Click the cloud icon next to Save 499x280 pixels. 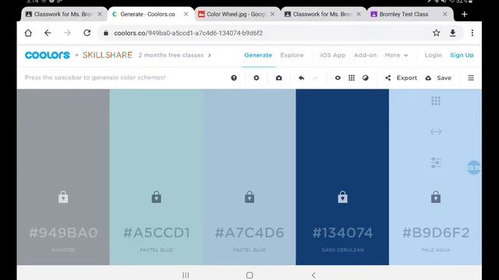tap(428, 78)
